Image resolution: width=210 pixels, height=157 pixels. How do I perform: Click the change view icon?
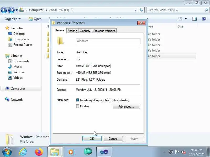coord(180,19)
